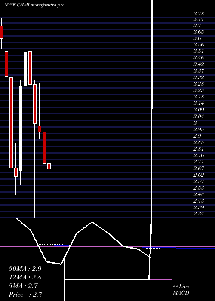Viewport: 215px width, 301px height.
Task: Click the 3.04 price axis label
Action: 199,117
